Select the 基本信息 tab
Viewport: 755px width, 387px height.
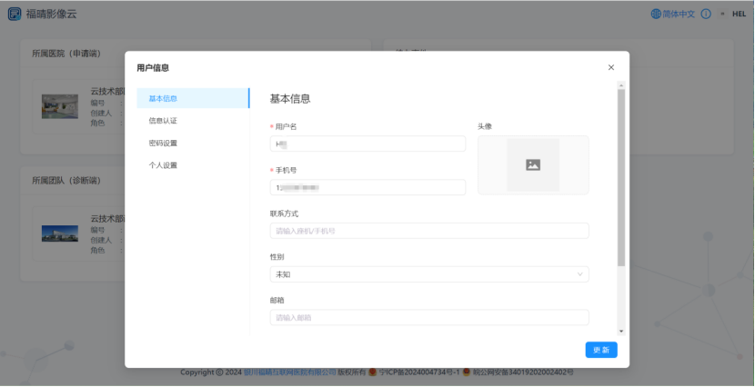(164, 98)
